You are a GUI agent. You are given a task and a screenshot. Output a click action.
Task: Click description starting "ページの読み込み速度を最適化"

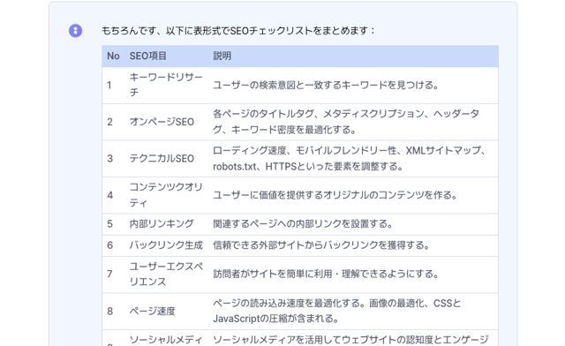click(337, 311)
